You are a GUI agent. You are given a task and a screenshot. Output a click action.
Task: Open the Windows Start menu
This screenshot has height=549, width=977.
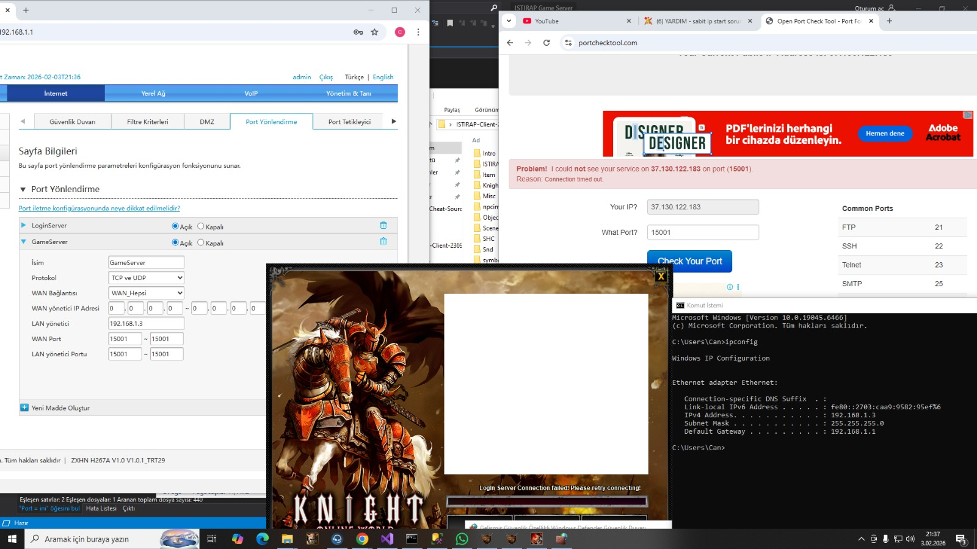point(12,539)
